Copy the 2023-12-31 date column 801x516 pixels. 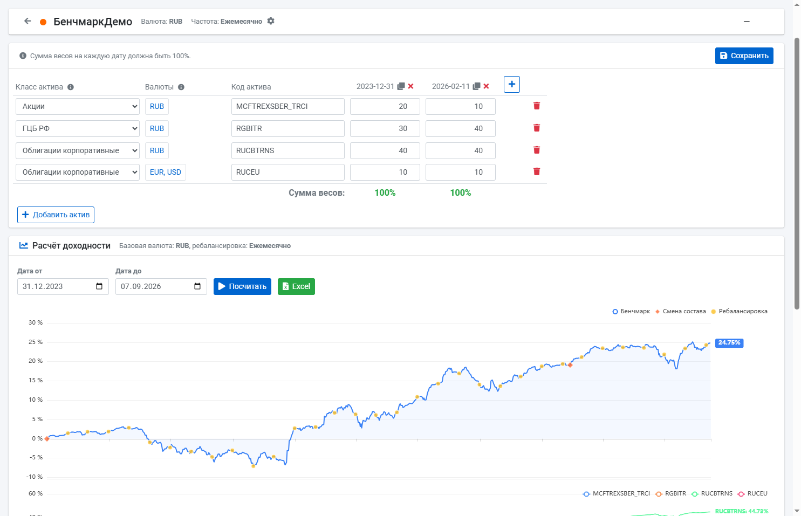click(401, 86)
